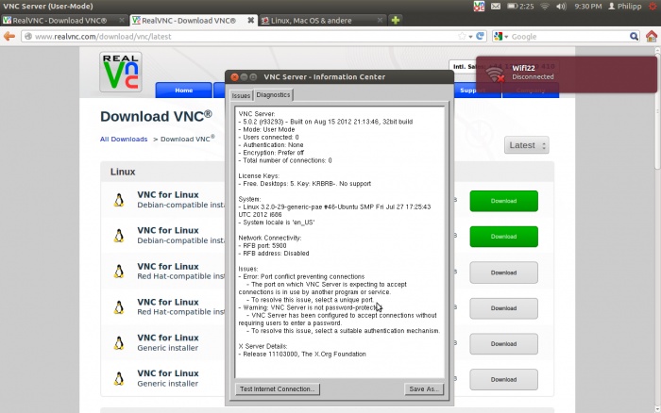661x413 pixels.
Task: Switch to the Linux, Mac OS & andere tab
Action: click(322, 20)
